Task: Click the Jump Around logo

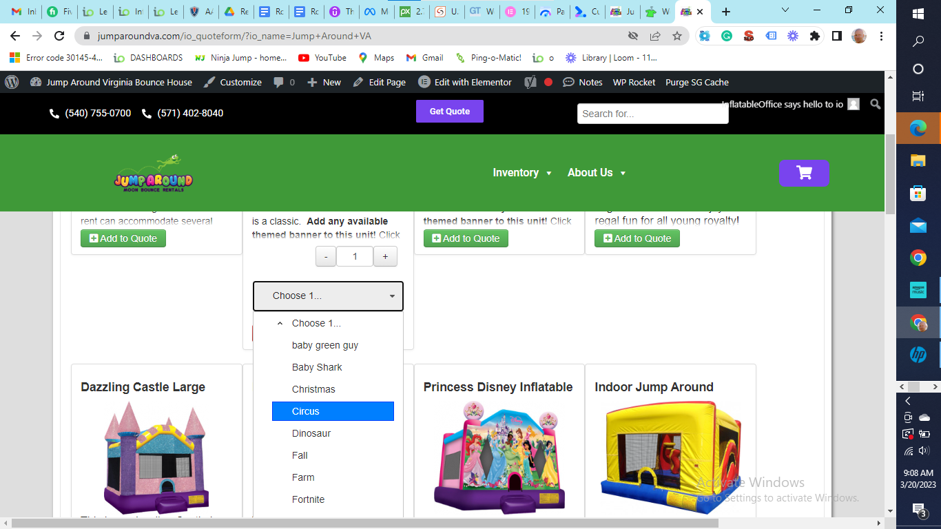Action: (153, 174)
